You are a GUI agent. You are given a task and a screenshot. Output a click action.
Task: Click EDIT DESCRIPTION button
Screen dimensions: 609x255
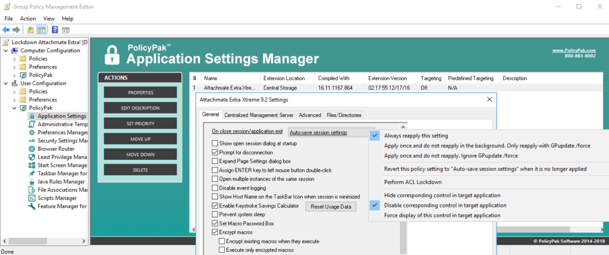140,108
